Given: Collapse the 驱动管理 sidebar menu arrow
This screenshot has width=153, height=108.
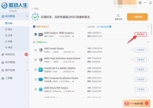Looking at the screenshot, I should (x=27, y=16).
